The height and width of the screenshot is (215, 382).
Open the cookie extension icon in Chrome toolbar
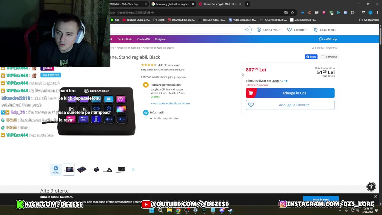[x=309, y=13]
